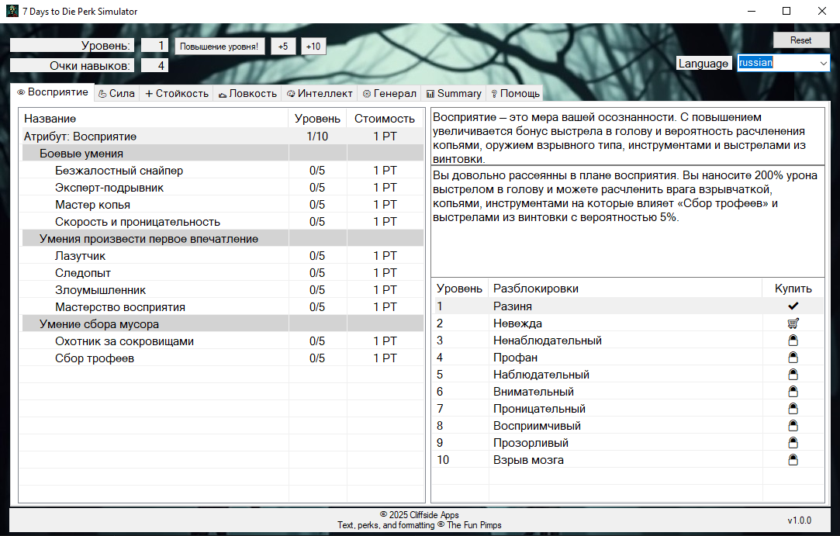Select the Умение сбора мусора category row
Image resolution: width=840 pixels, height=536 pixels.
click(222, 324)
